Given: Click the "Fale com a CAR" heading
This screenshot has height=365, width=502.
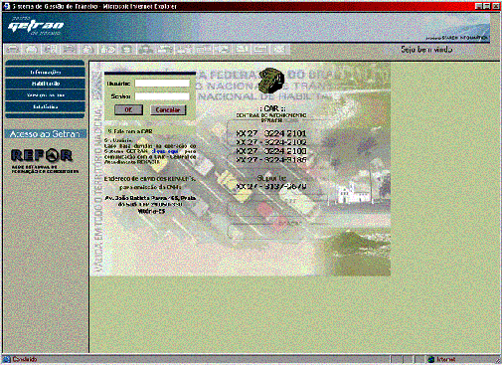Looking at the screenshot, I should [130, 131].
